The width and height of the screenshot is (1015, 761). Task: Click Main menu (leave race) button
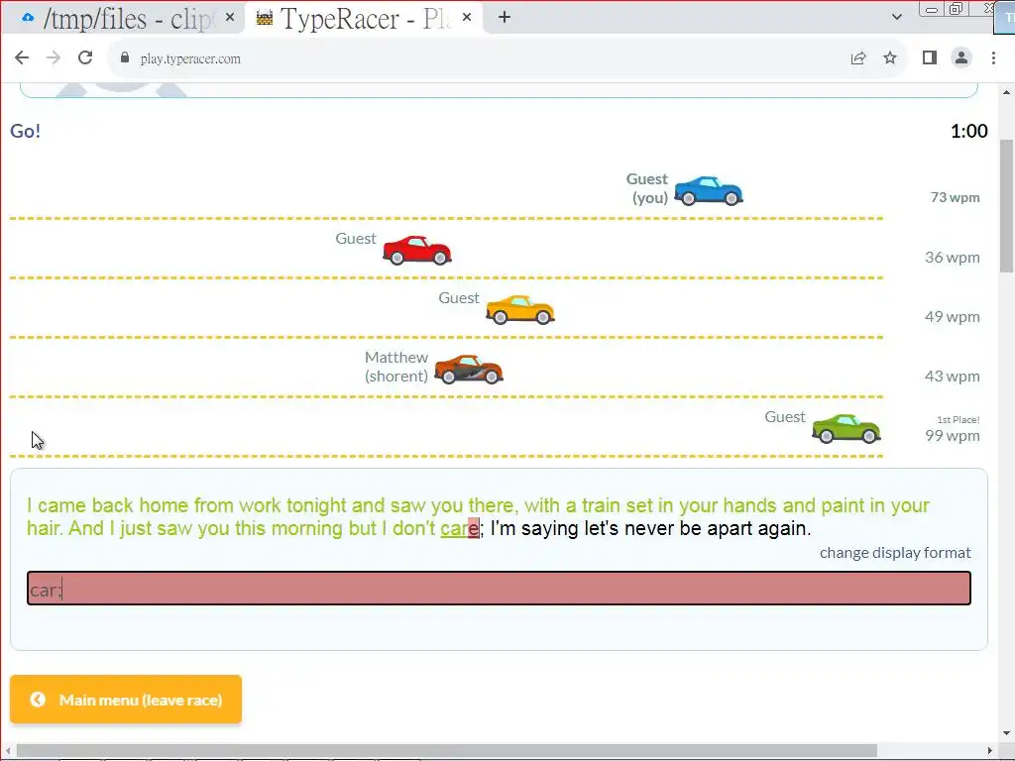126,700
